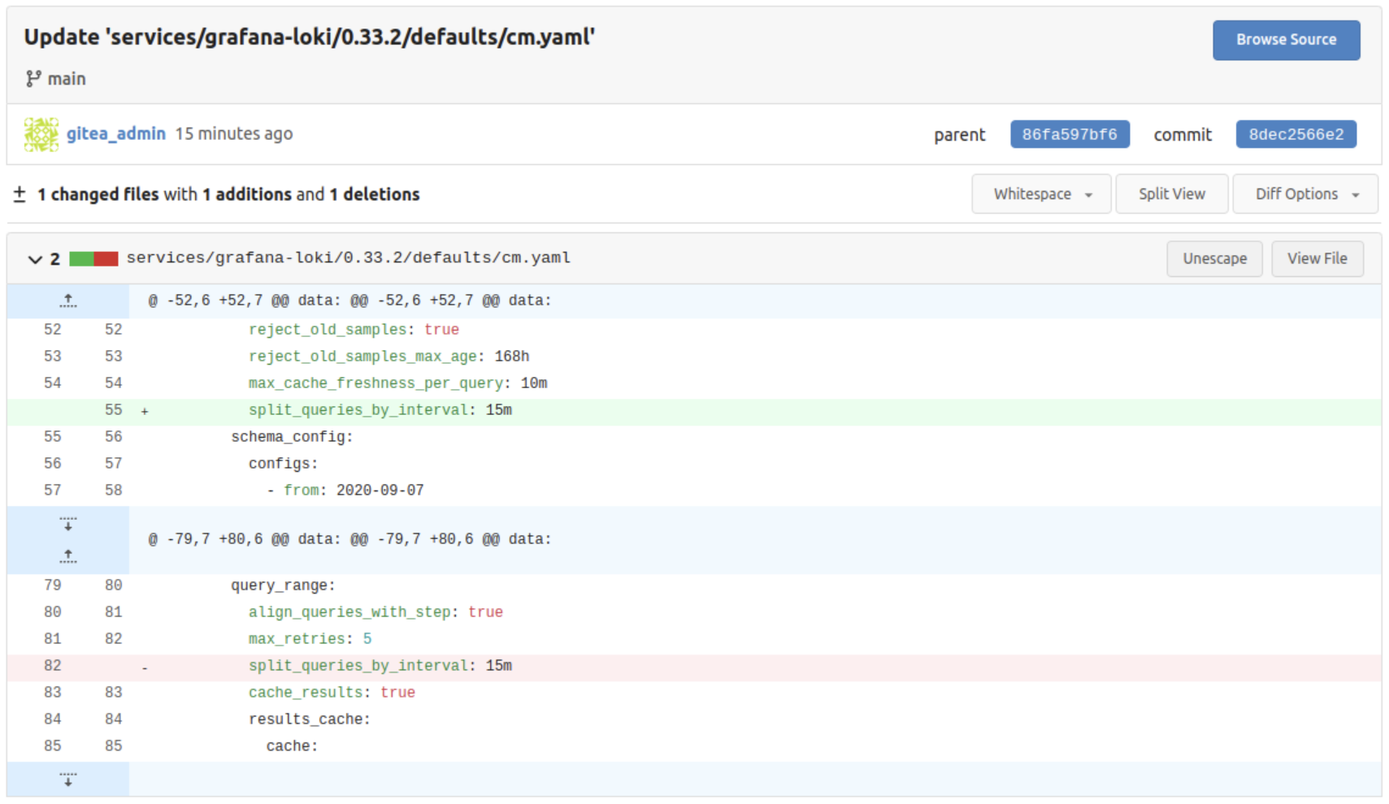Click the first hunk header -52,6 +52,7
1389x804 pixels.
click(x=349, y=300)
